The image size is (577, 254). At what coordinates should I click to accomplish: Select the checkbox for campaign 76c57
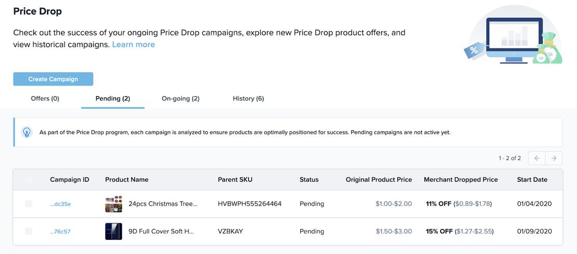pos(29,231)
